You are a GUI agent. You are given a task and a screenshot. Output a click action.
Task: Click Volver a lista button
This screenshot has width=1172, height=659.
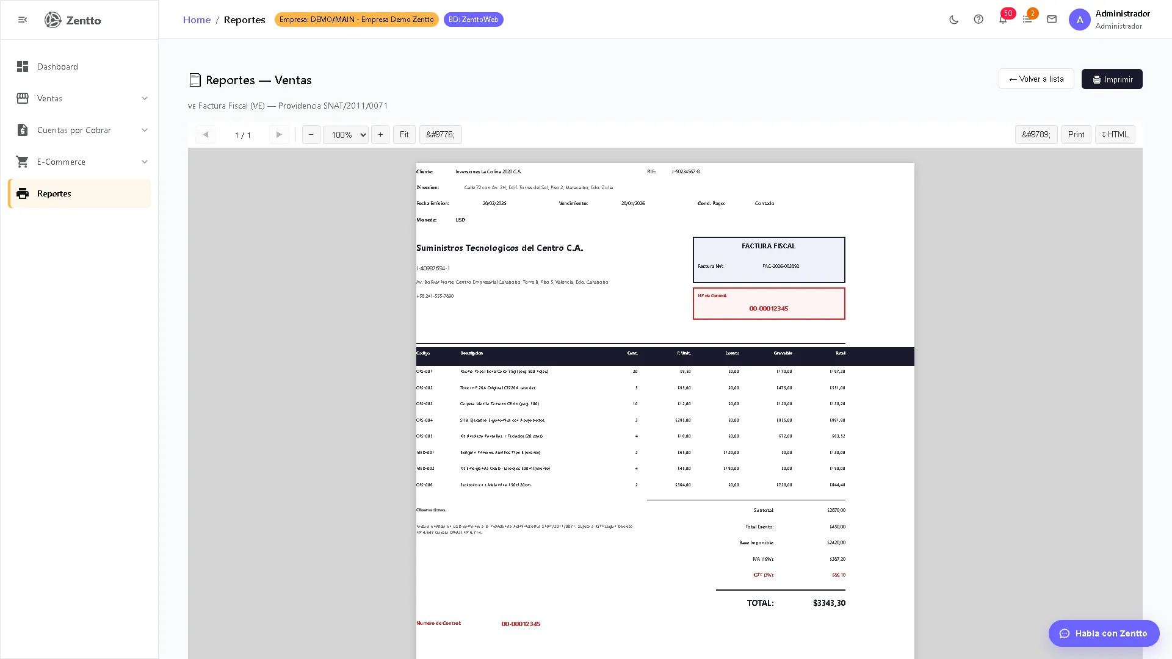[1036, 79]
